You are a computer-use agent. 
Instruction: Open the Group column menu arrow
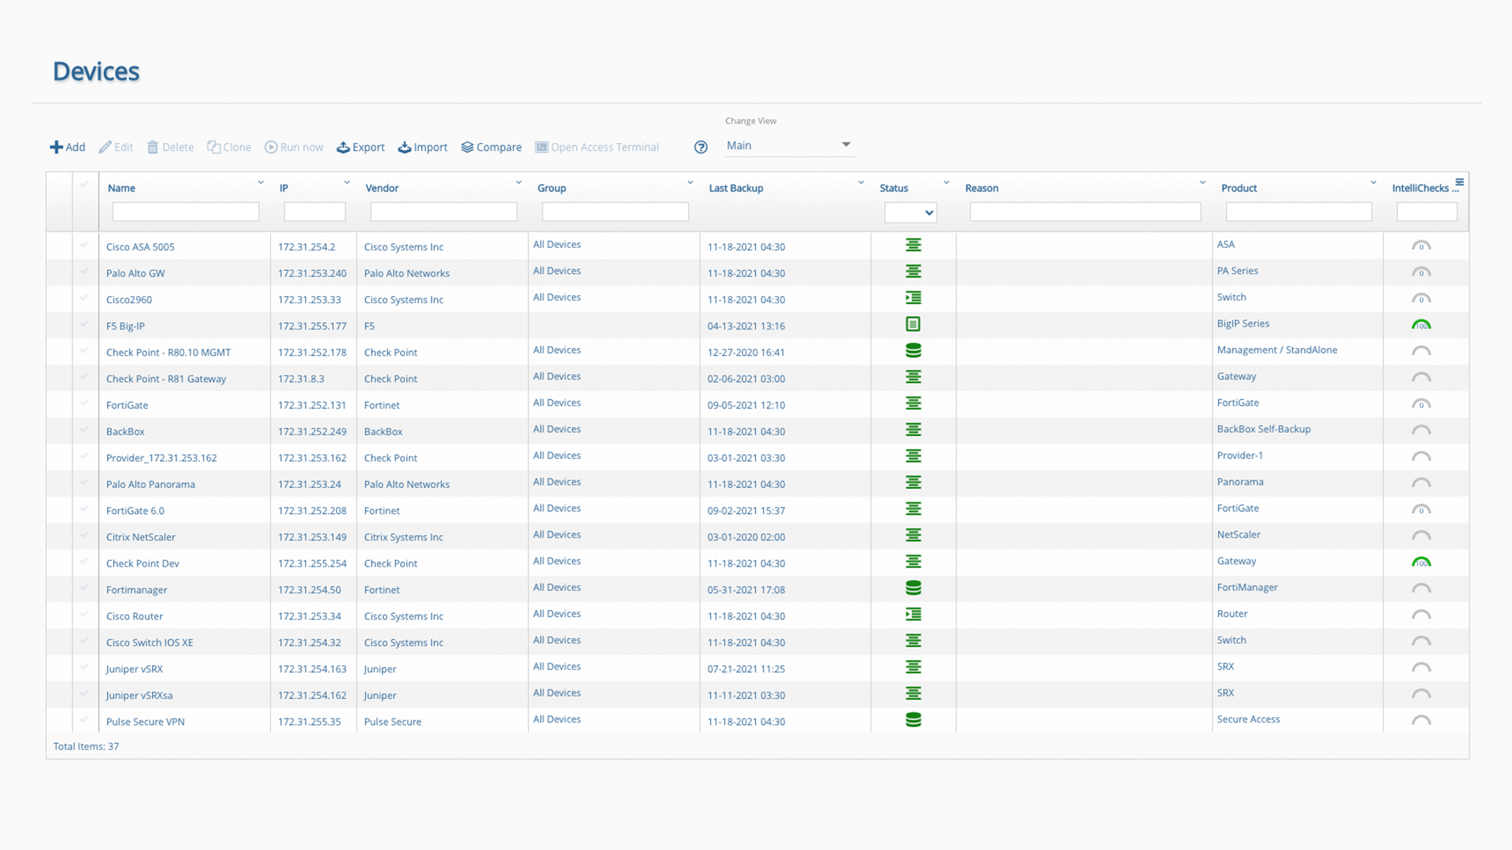[x=690, y=183]
